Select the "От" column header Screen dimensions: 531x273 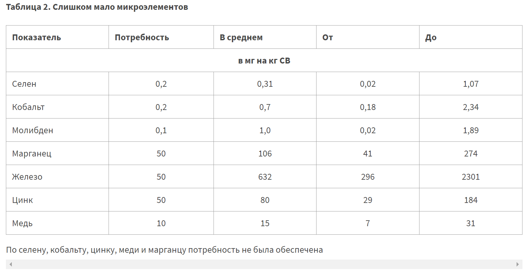click(328, 38)
